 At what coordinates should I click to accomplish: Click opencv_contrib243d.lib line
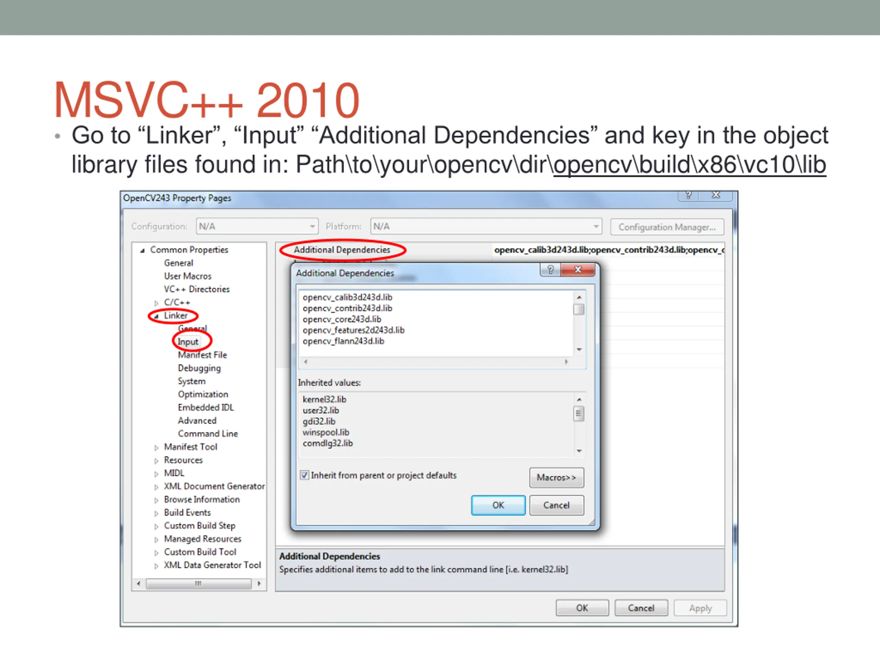click(347, 308)
